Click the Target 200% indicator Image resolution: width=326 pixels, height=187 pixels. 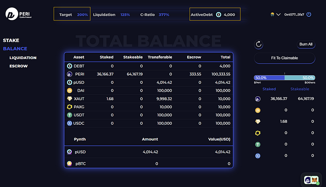click(x=72, y=14)
